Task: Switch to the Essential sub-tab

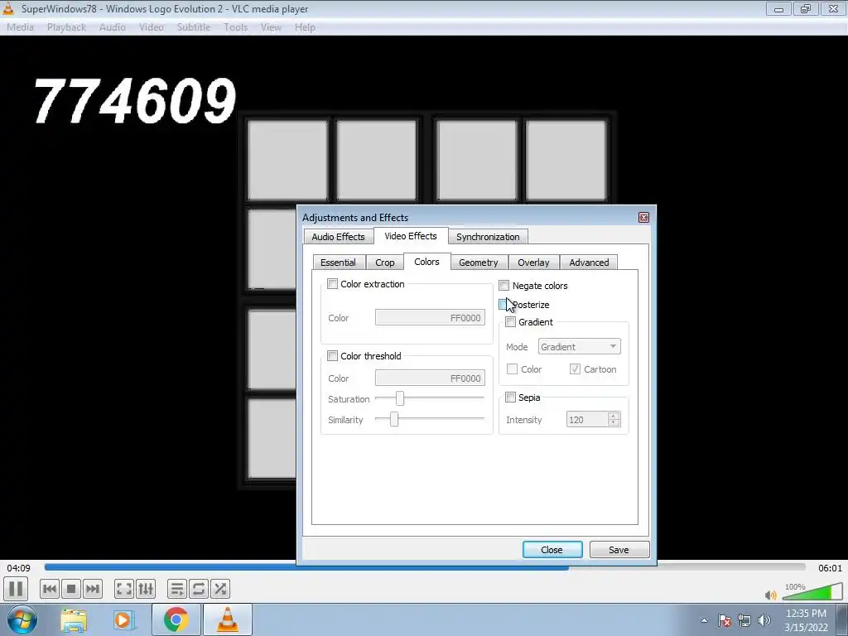Action: (338, 263)
